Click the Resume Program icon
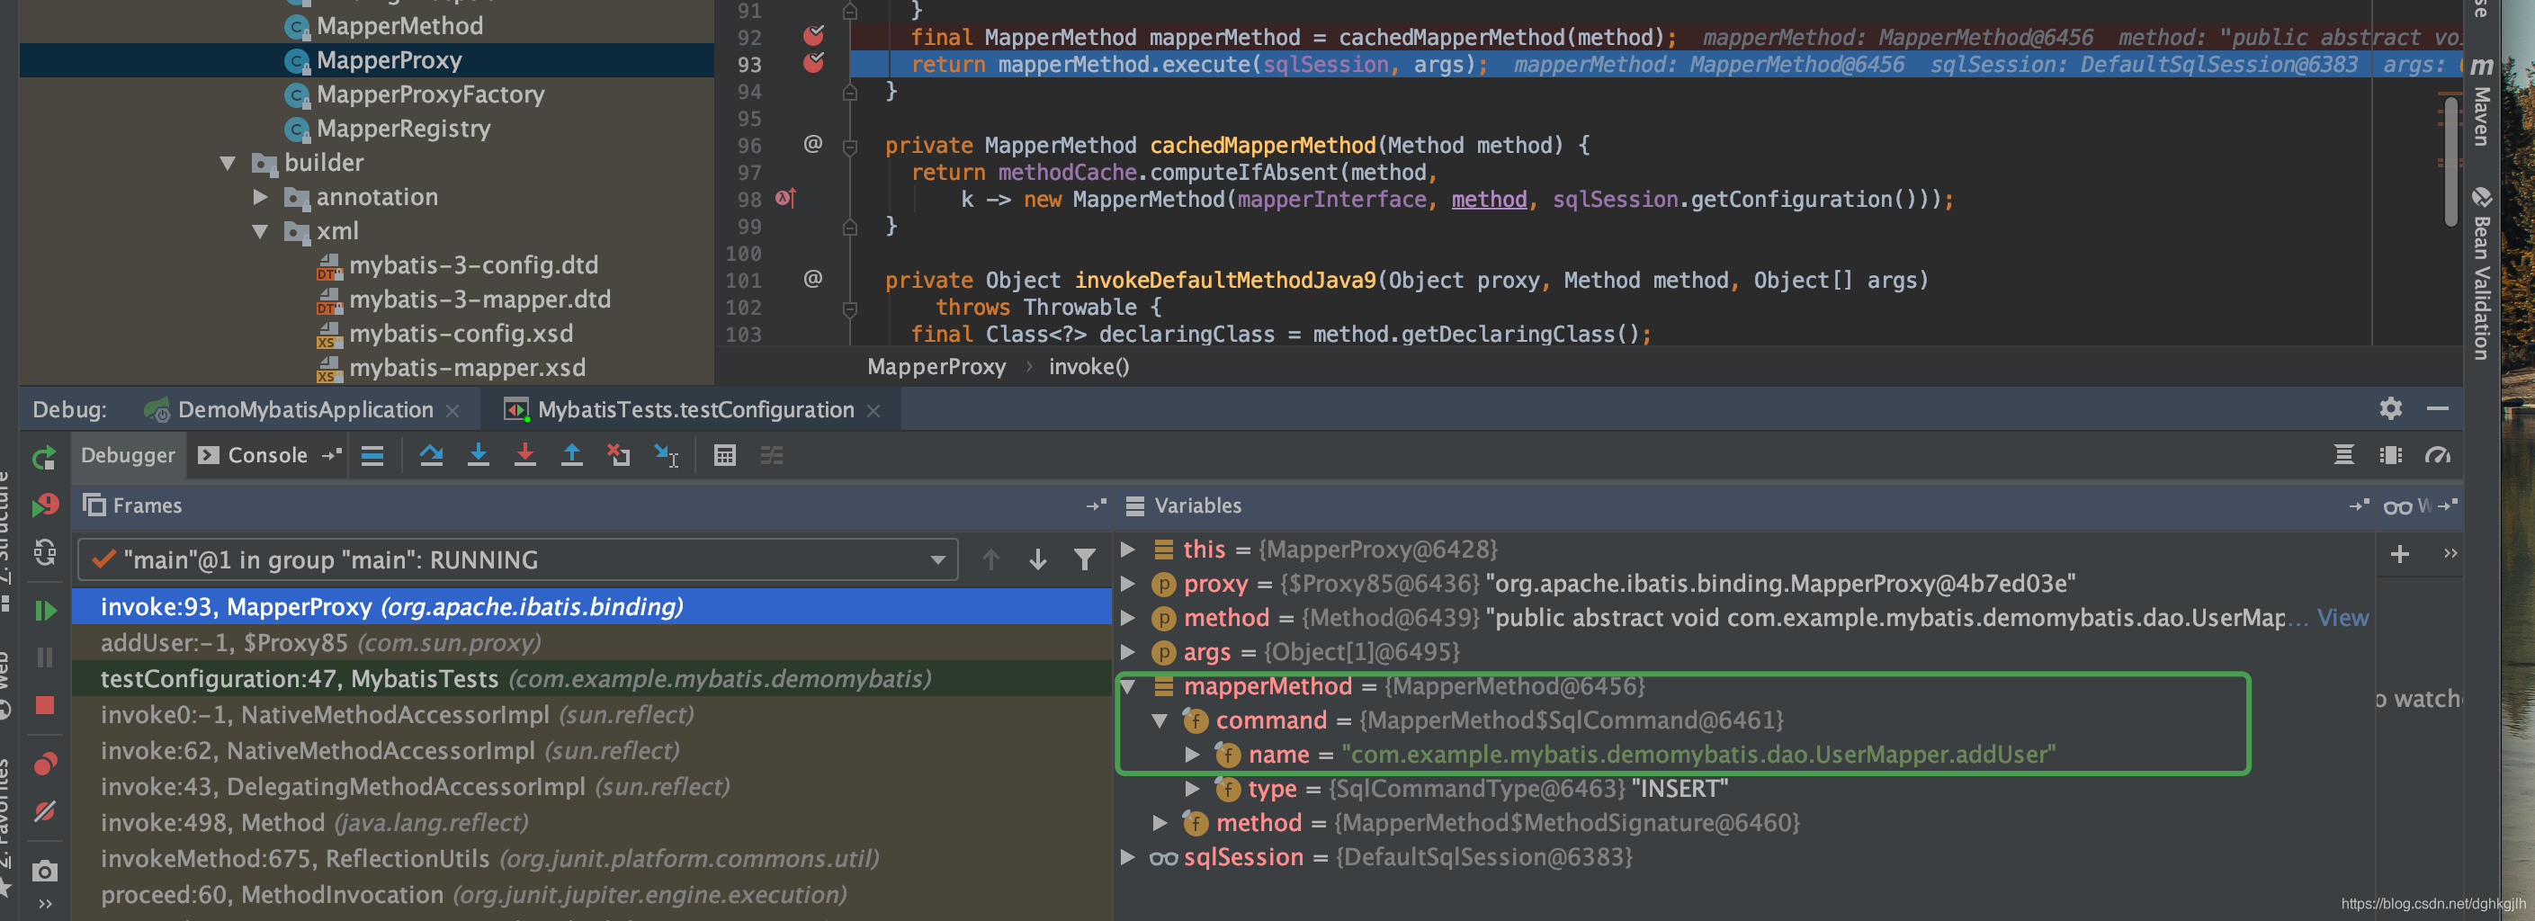 coord(44,611)
